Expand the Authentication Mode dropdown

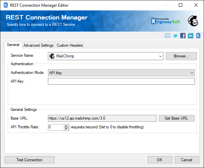tap(192, 73)
